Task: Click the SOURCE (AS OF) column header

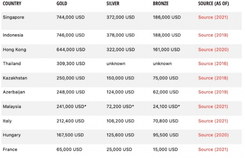Action: pos(213,4)
